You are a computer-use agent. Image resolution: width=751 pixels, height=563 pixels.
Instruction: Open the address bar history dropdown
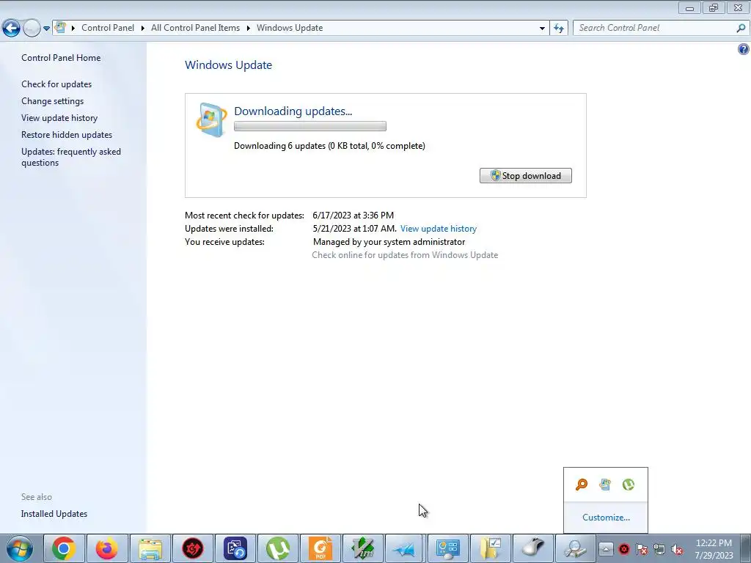(542, 29)
